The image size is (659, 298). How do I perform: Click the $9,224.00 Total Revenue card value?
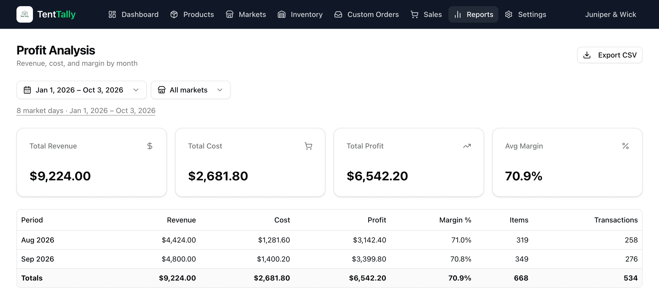pos(60,176)
